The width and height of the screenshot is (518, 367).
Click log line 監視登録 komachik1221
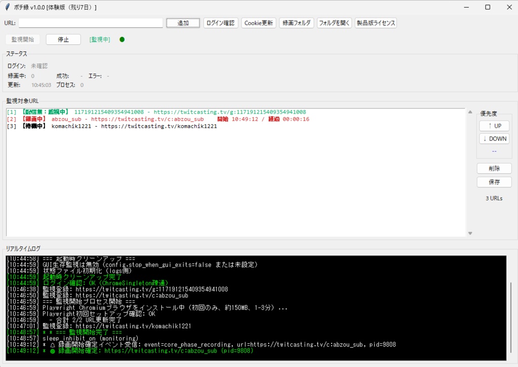point(99,326)
